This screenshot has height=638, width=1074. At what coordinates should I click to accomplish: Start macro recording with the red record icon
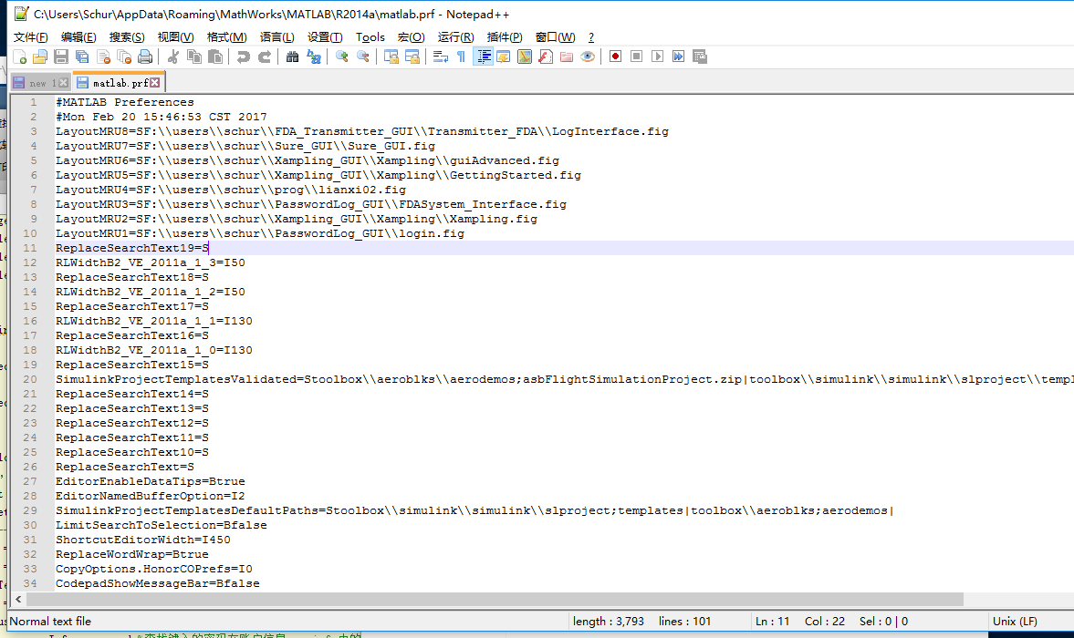click(614, 56)
